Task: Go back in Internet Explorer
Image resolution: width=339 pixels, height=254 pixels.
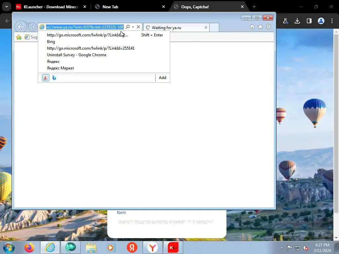Action: tap(21, 27)
